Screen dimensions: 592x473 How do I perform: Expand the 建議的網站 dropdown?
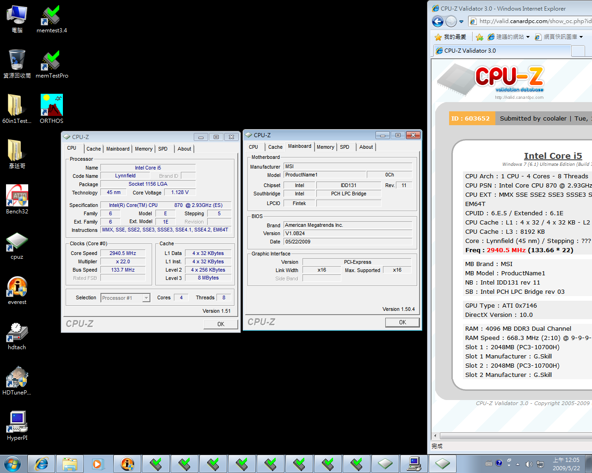(x=528, y=37)
